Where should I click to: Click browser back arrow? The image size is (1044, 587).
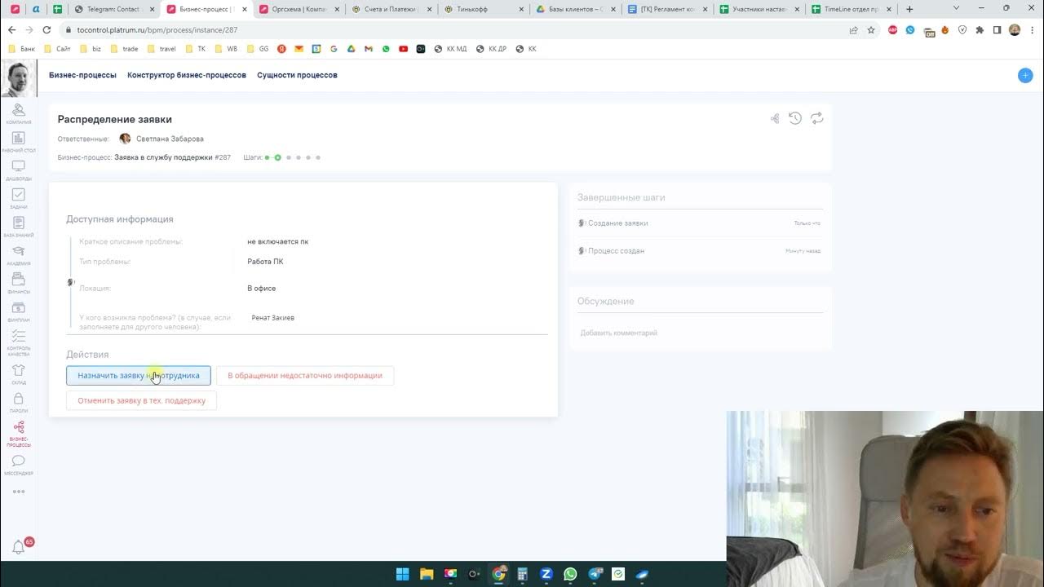[x=11, y=30]
